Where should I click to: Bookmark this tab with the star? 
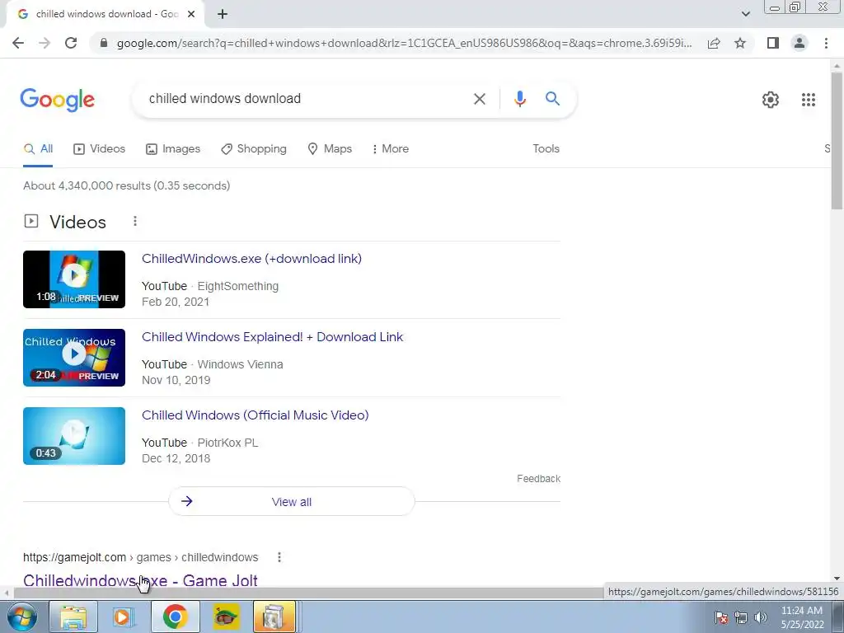point(740,43)
